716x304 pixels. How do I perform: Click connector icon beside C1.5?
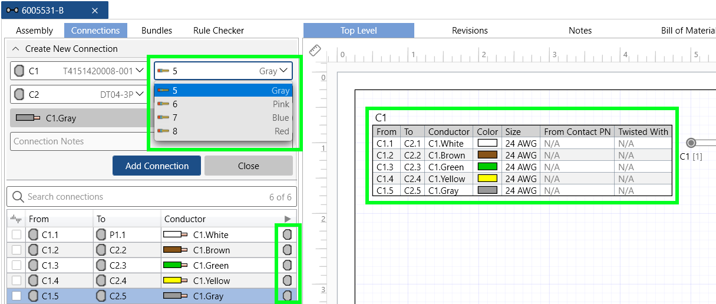[x=34, y=296]
